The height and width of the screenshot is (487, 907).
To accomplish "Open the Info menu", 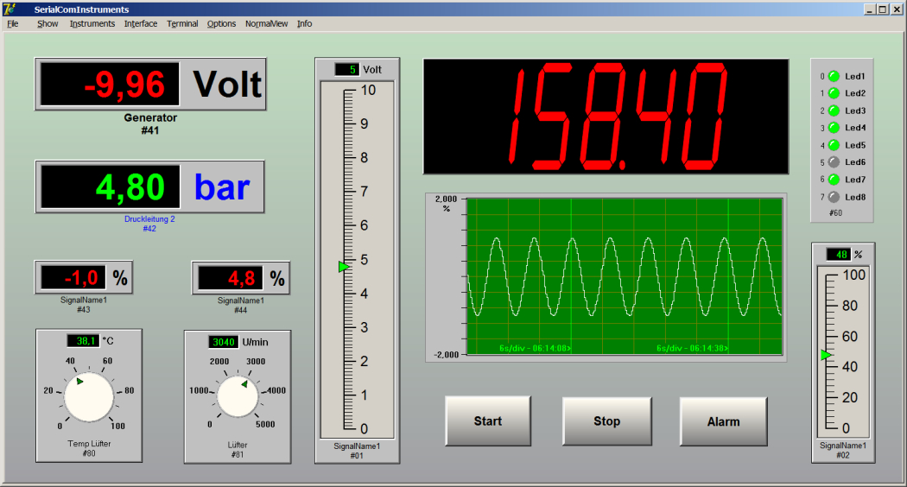I will (x=304, y=23).
